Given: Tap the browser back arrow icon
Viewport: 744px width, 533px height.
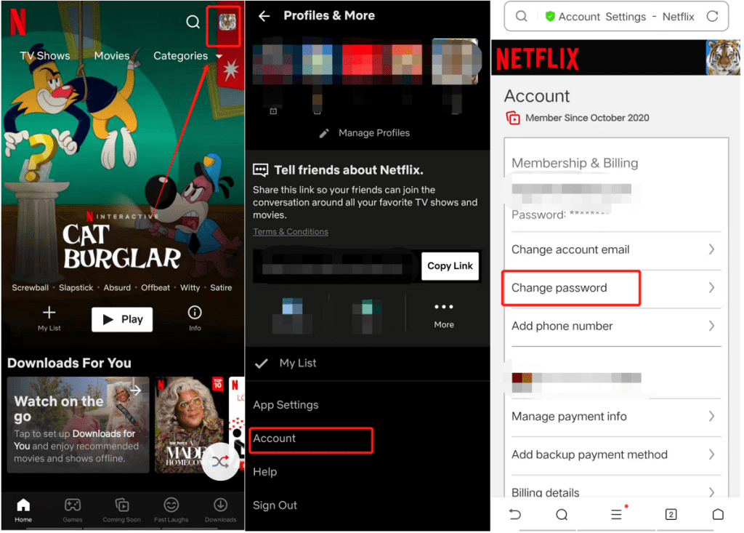Looking at the screenshot, I should [515, 515].
